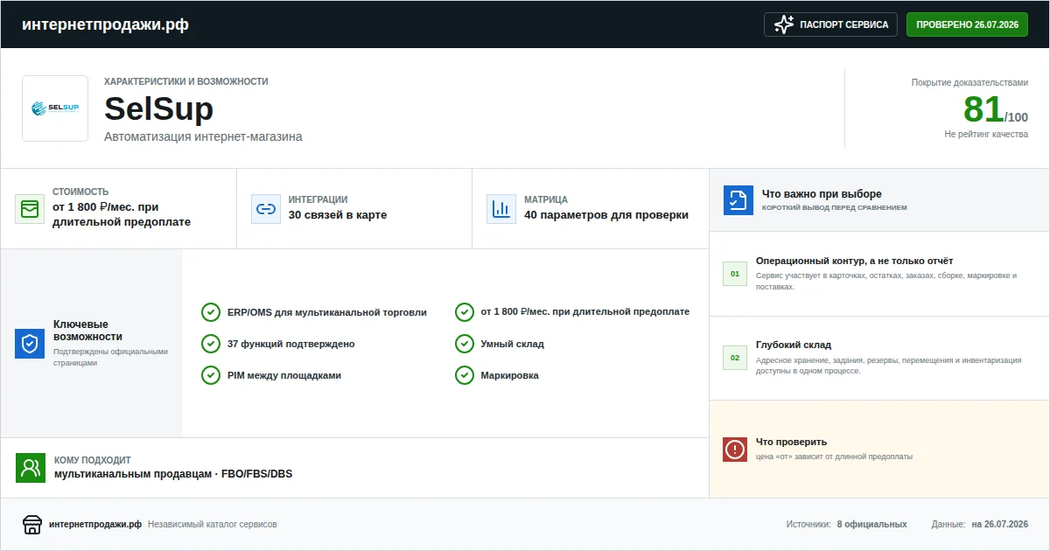The height and width of the screenshot is (551, 1050).
Task: Click the shield icon by Ключевые возможности
Action: (x=30, y=344)
